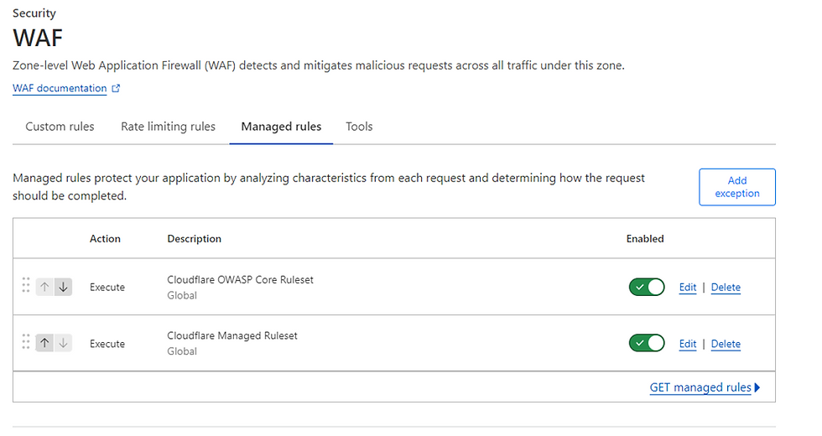
Task: Move OWASP Core Ruleset down with arrow
Action: pyautogui.click(x=63, y=287)
